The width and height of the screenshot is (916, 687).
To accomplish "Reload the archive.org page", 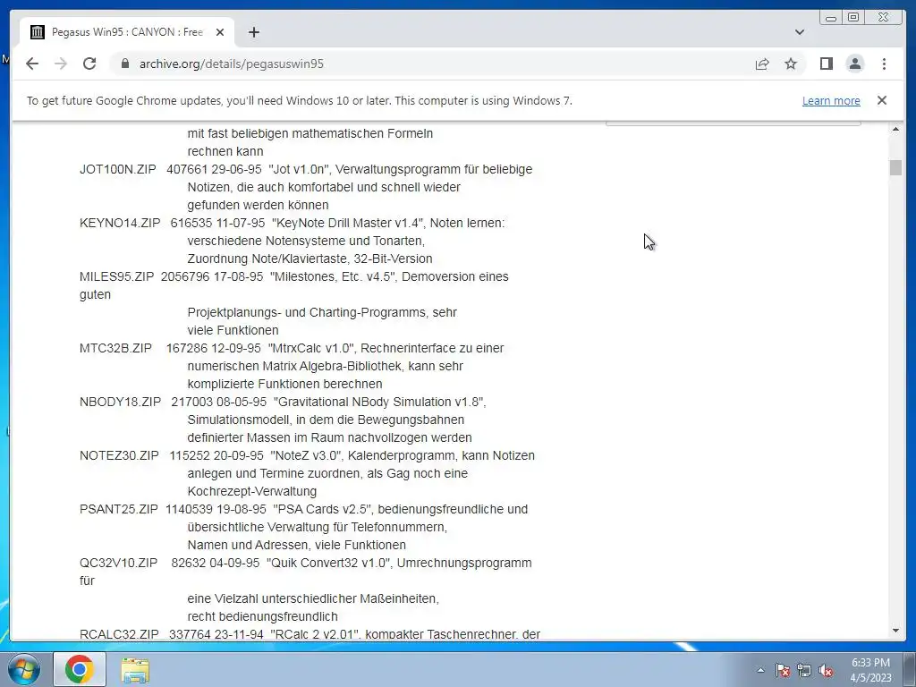I will pos(89,64).
